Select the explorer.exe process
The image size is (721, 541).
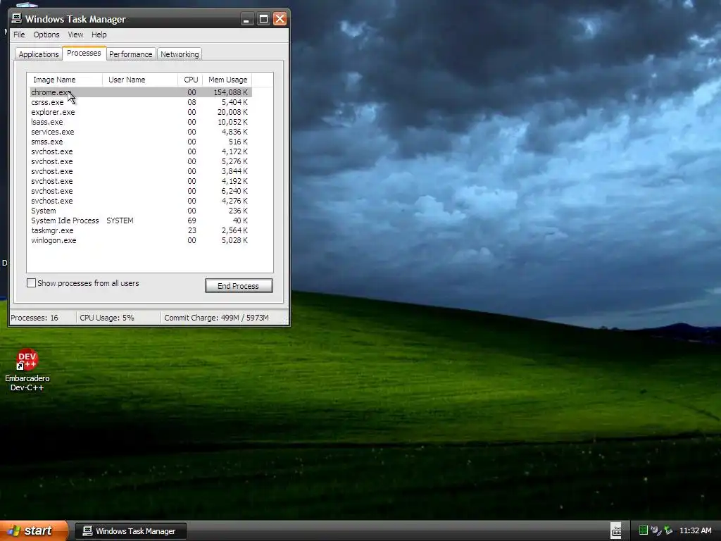(141, 112)
